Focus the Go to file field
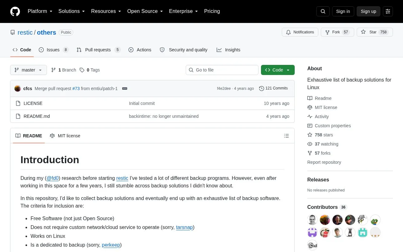 222,70
